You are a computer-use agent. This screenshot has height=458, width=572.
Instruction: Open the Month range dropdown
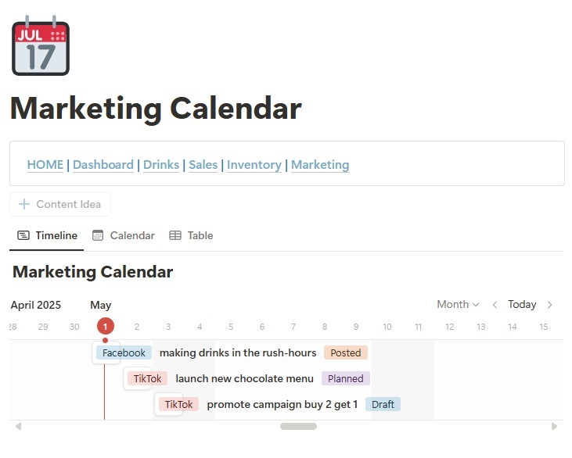458,305
